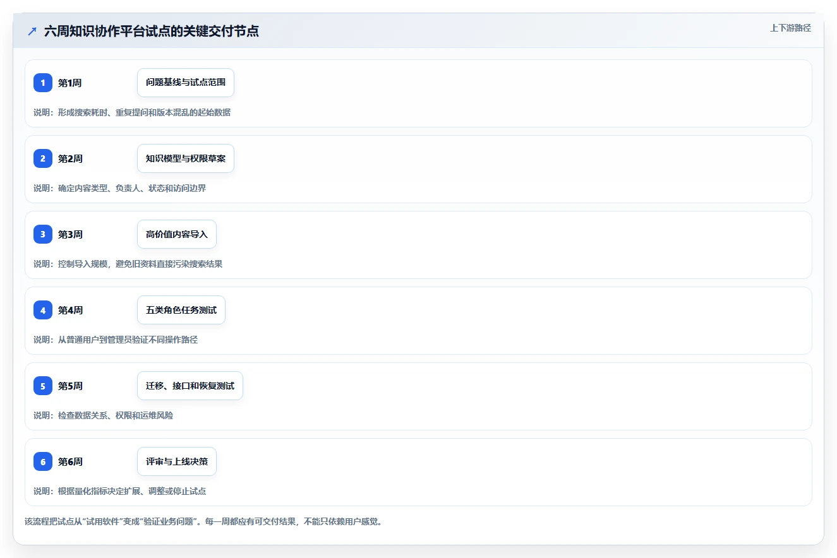The image size is (837, 558).
Task: Click the step 3 number badge
Action: click(x=43, y=234)
